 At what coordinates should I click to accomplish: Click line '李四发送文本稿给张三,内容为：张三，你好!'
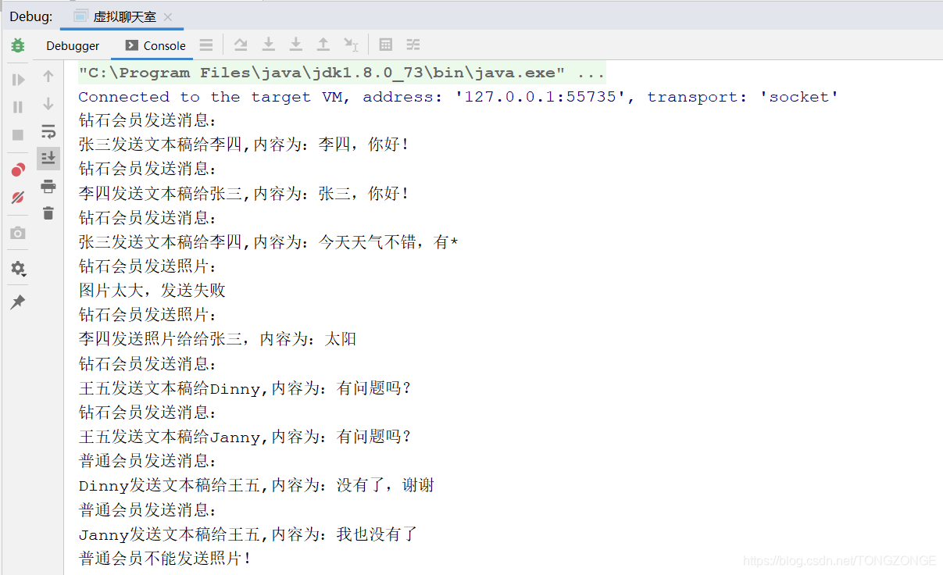(244, 193)
